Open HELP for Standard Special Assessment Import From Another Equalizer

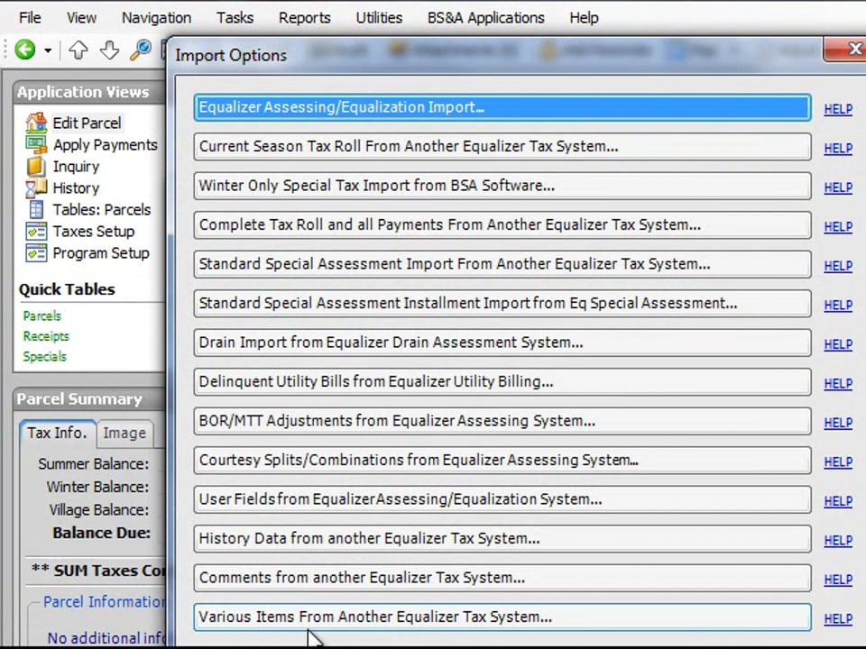click(838, 266)
